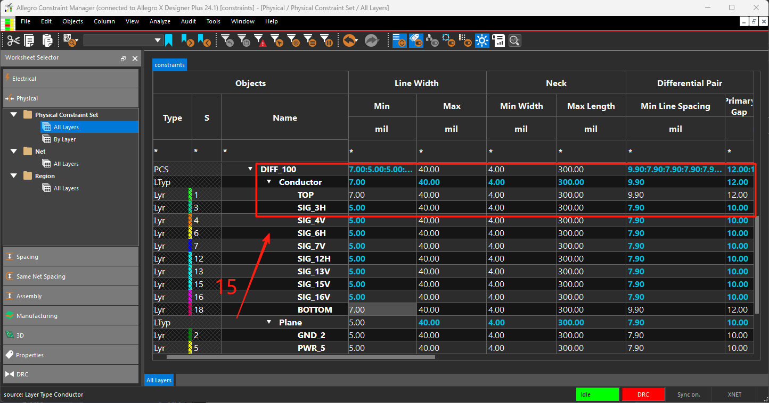Open the Analyze menu

160,21
